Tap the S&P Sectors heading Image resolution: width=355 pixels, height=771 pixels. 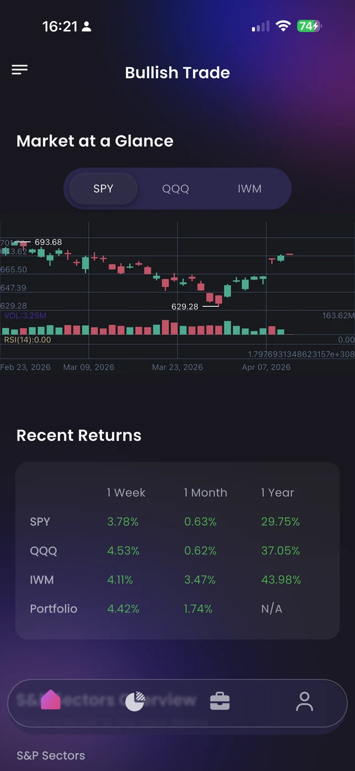click(x=51, y=756)
